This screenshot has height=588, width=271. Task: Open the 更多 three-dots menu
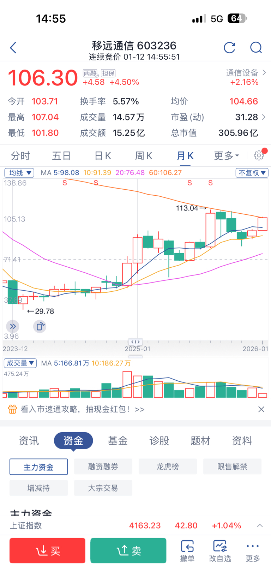tap(253, 551)
